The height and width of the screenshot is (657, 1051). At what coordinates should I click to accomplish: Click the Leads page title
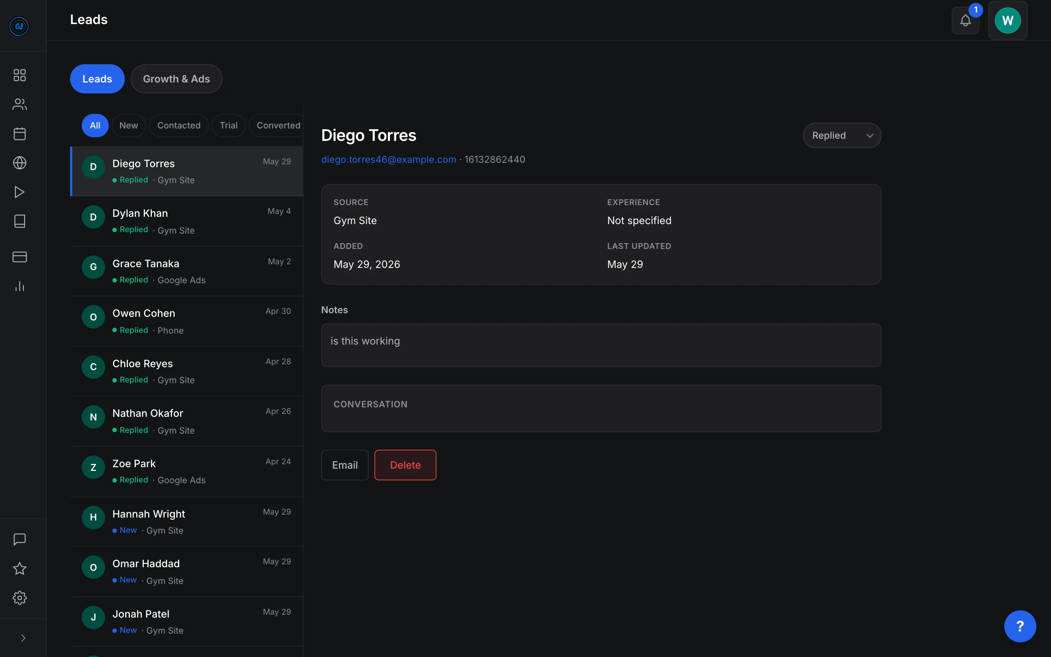[x=89, y=20]
